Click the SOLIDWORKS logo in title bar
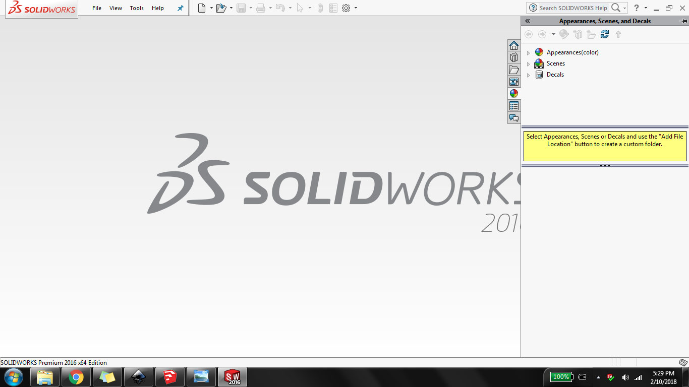Screen dimensions: 689x387 pos(42,9)
